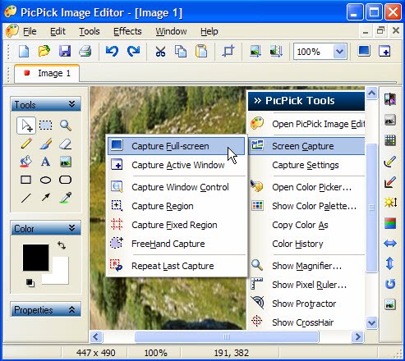405x361 pixels.
Task: Open the Tools menu
Action: [90, 31]
